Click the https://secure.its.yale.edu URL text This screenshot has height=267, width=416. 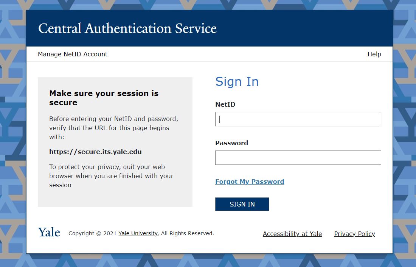click(x=95, y=151)
